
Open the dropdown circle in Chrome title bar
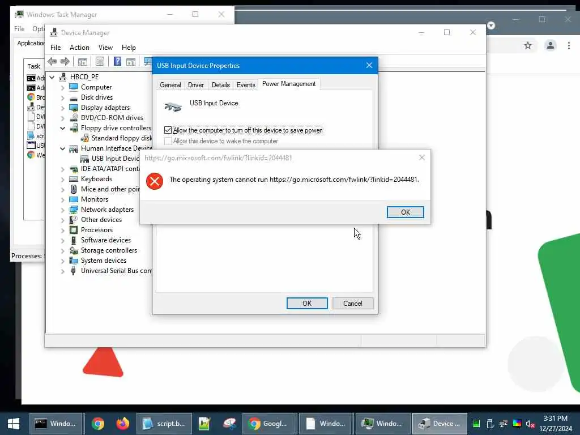pyautogui.click(x=491, y=25)
